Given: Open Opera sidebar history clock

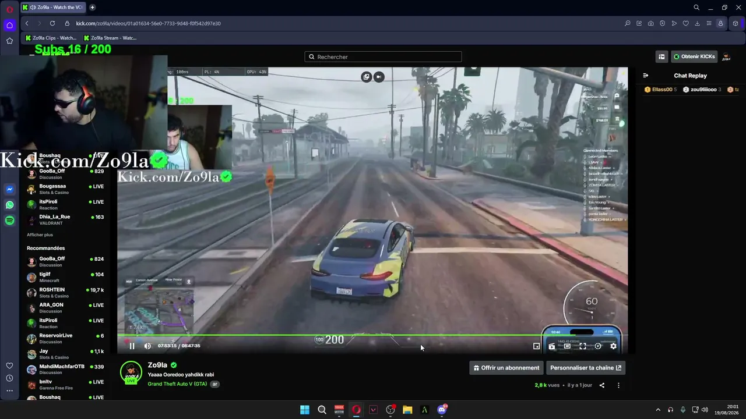Looking at the screenshot, I should pos(9,378).
